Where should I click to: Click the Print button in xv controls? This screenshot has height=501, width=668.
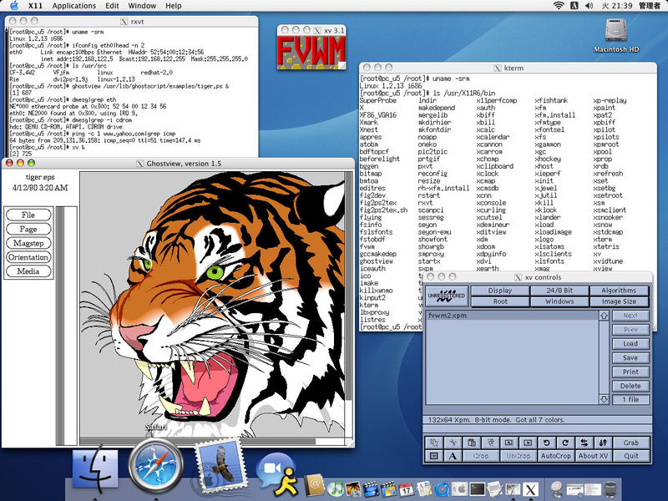tap(630, 372)
